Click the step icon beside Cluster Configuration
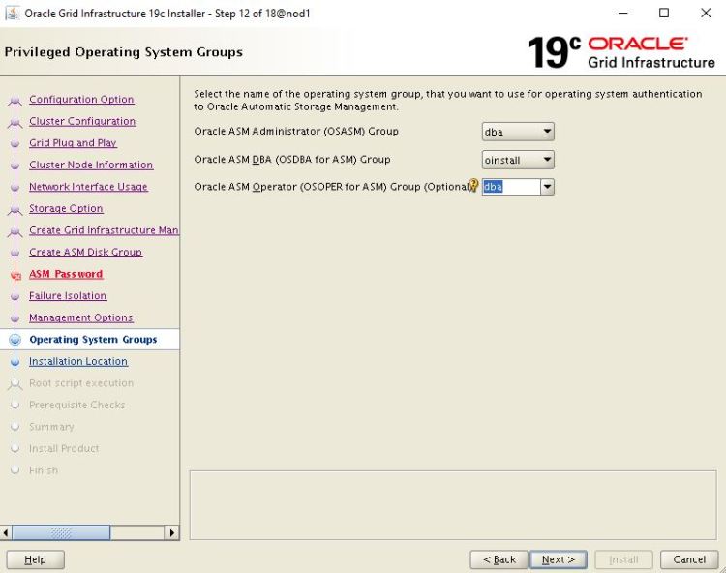This screenshot has height=573, width=726. point(15,122)
